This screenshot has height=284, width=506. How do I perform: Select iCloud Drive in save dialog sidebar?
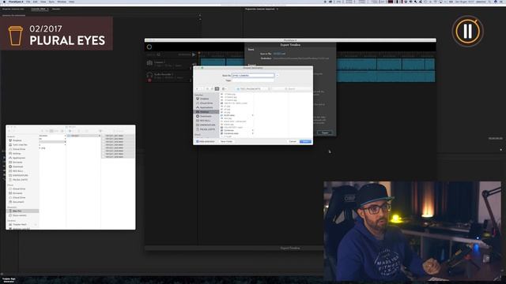pos(206,103)
